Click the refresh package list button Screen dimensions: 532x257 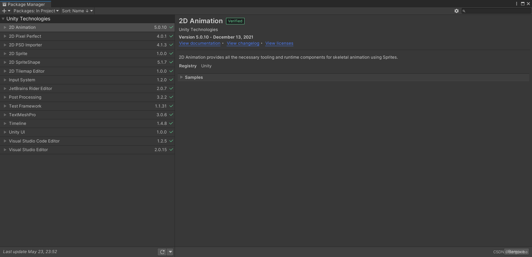162,252
